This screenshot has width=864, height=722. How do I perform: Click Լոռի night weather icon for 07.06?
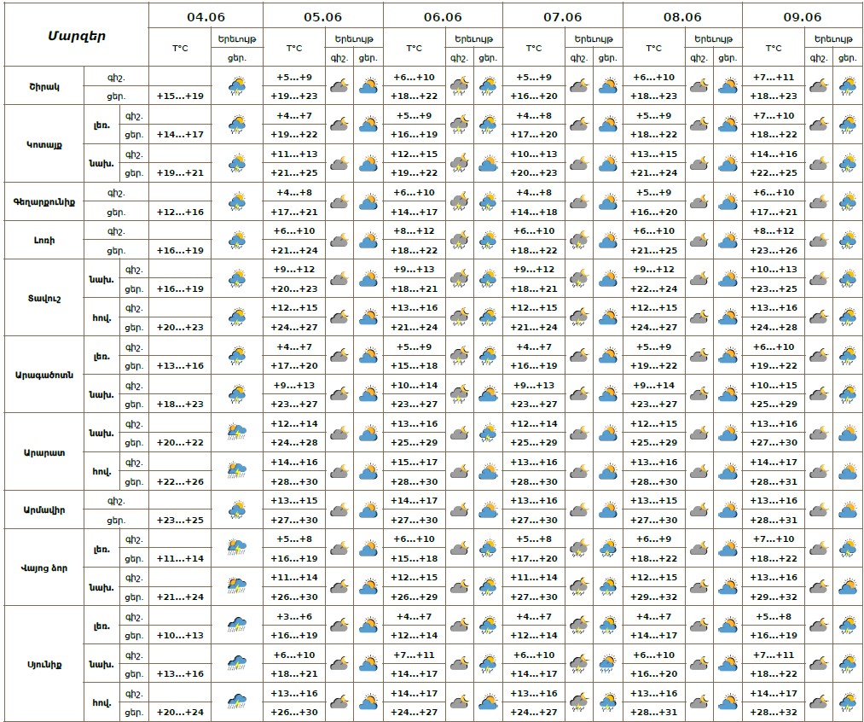point(578,241)
